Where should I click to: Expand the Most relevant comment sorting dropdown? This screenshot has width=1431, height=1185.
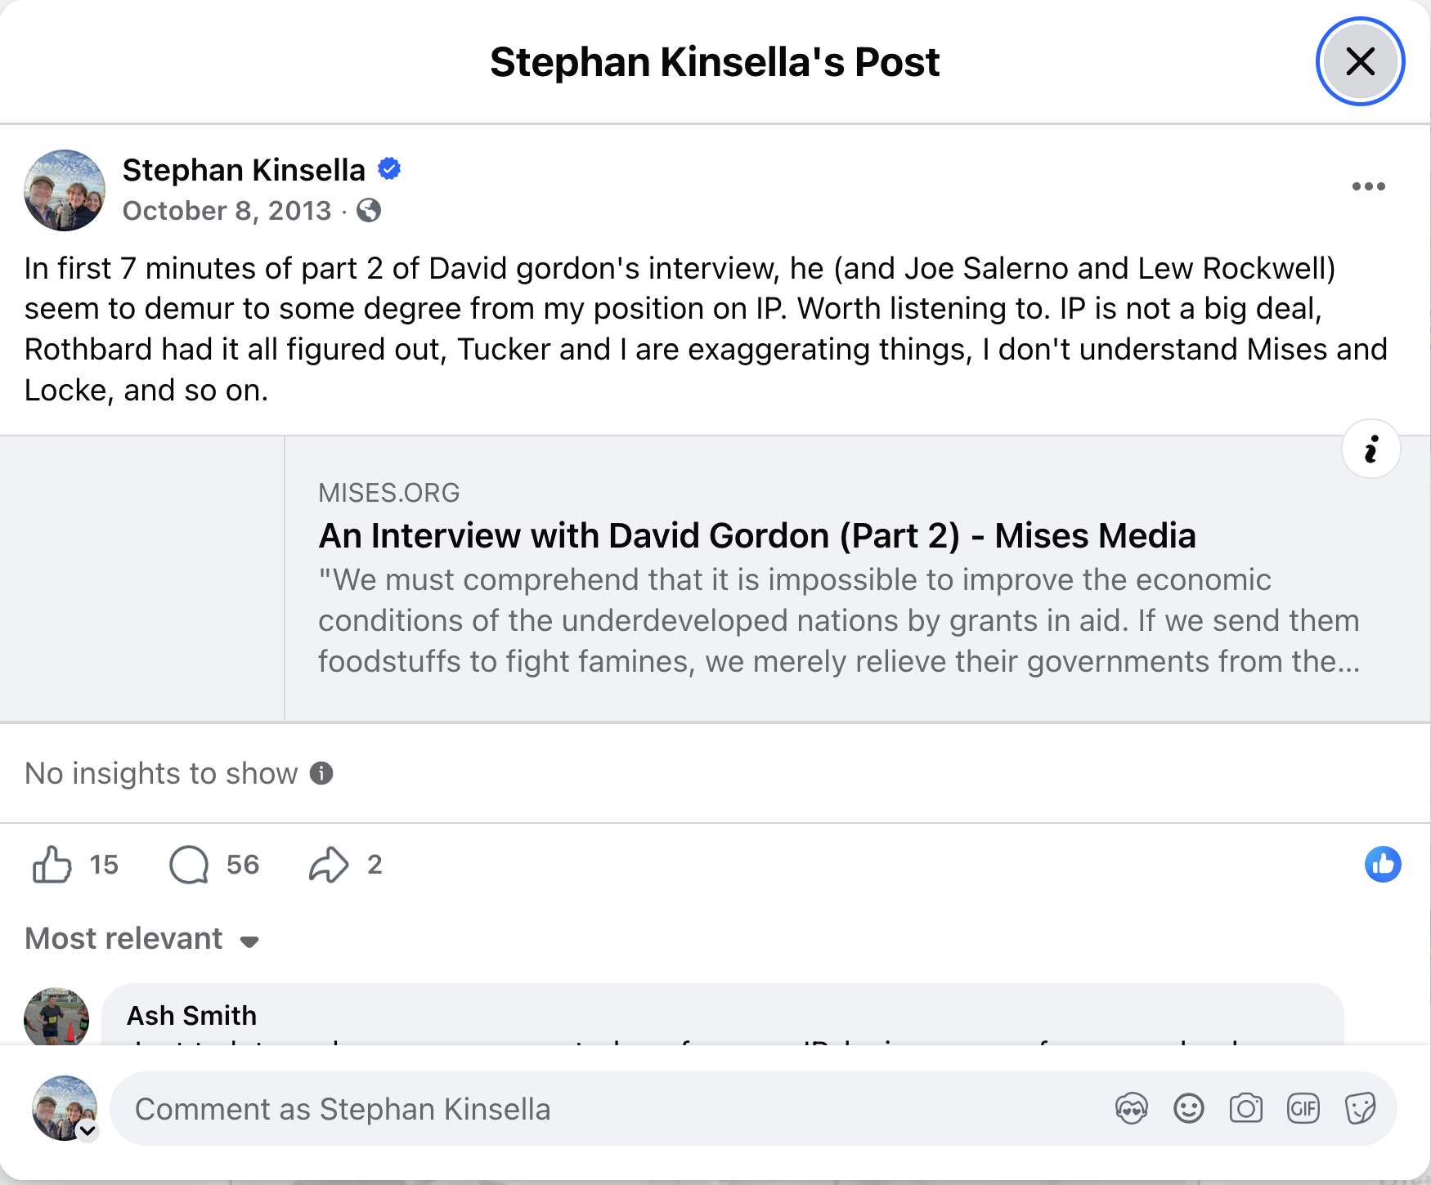coord(142,939)
